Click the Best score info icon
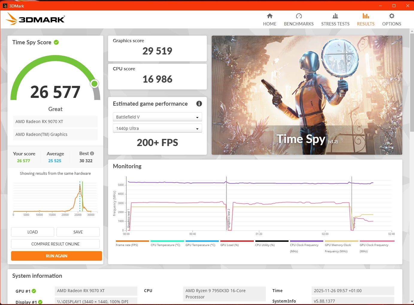Screen dimensions: 414x305 (92, 153)
